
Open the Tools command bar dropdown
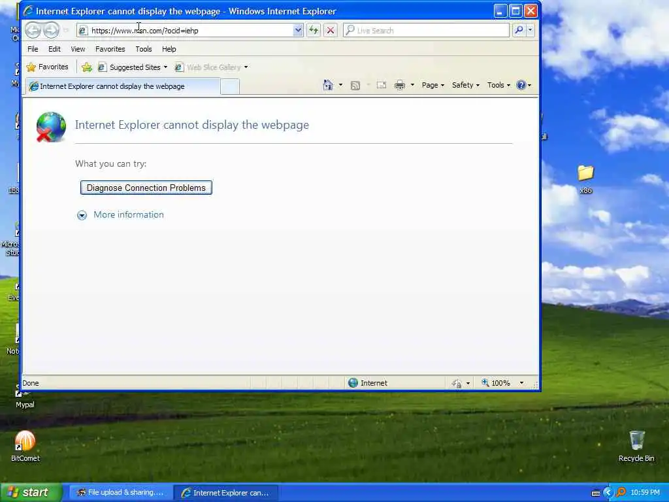(x=498, y=85)
